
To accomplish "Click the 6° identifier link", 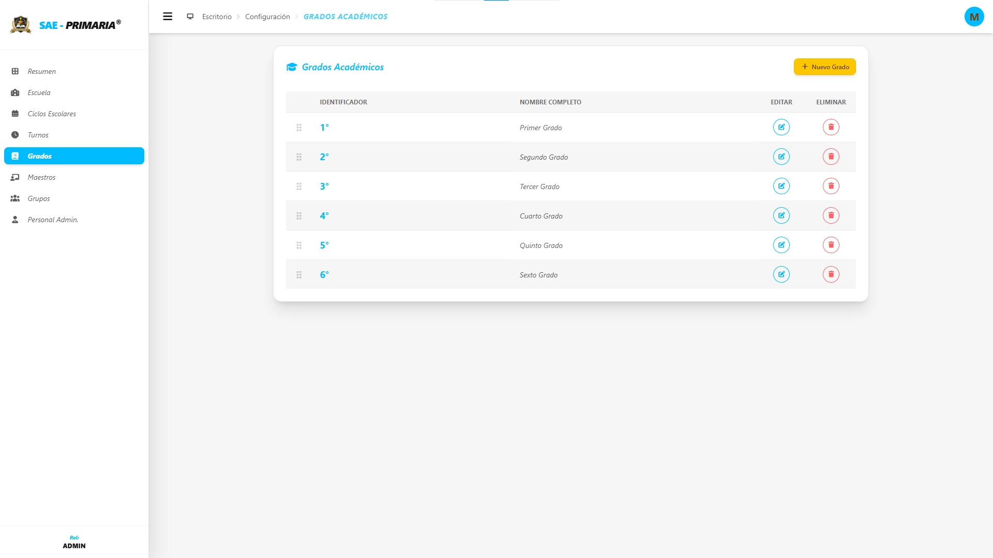I will click(x=324, y=275).
